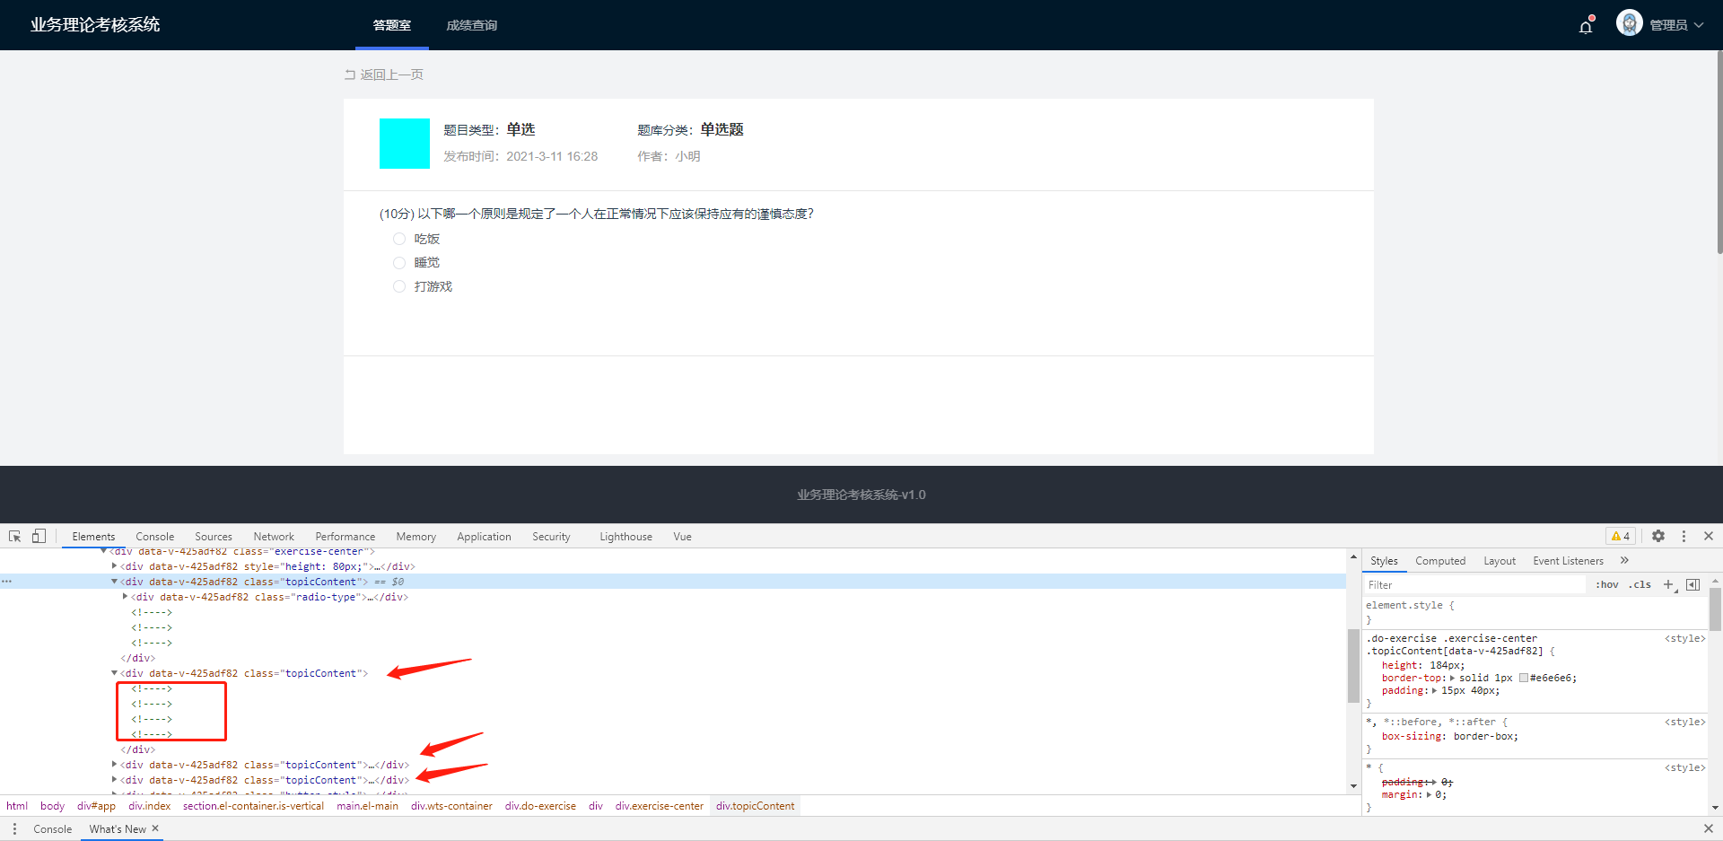The image size is (1723, 841).
Task: Open the DevTools customize menu dots
Action: point(1684,536)
